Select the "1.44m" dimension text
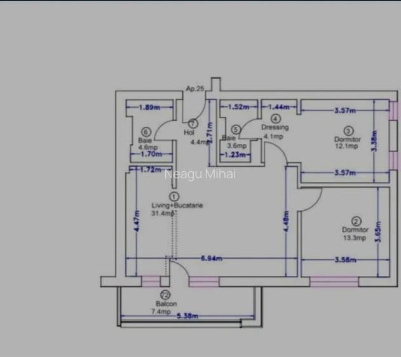This screenshot has height=357, width=401. tap(279, 107)
